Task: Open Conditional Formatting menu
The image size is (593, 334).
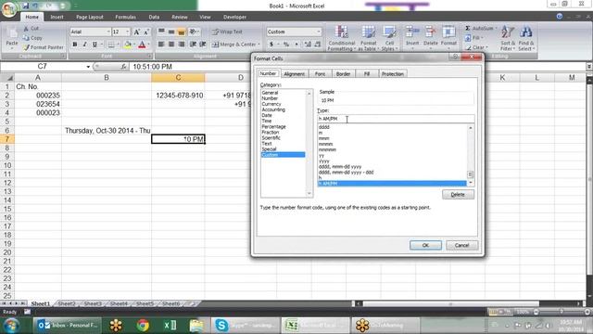Action: [x=342, y=38]
